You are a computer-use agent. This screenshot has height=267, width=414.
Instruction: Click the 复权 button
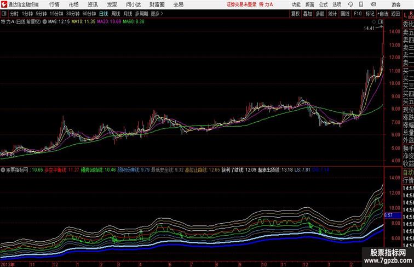pos(296,14)
